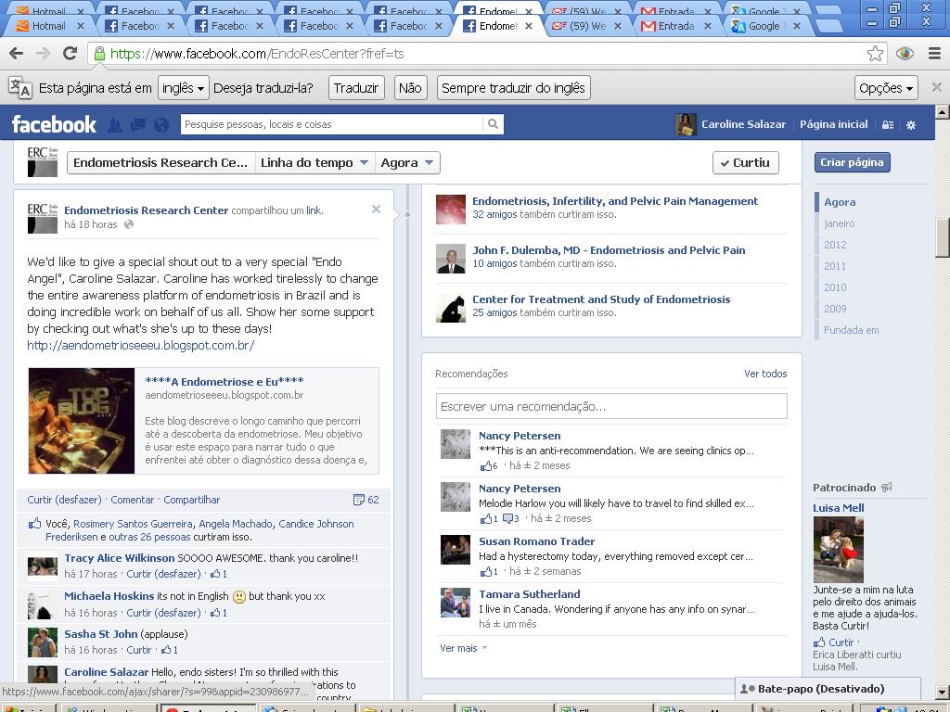950x712 pixels.
Task: Expand Ver mais recommendations
Action: click(x=464, y=648)
